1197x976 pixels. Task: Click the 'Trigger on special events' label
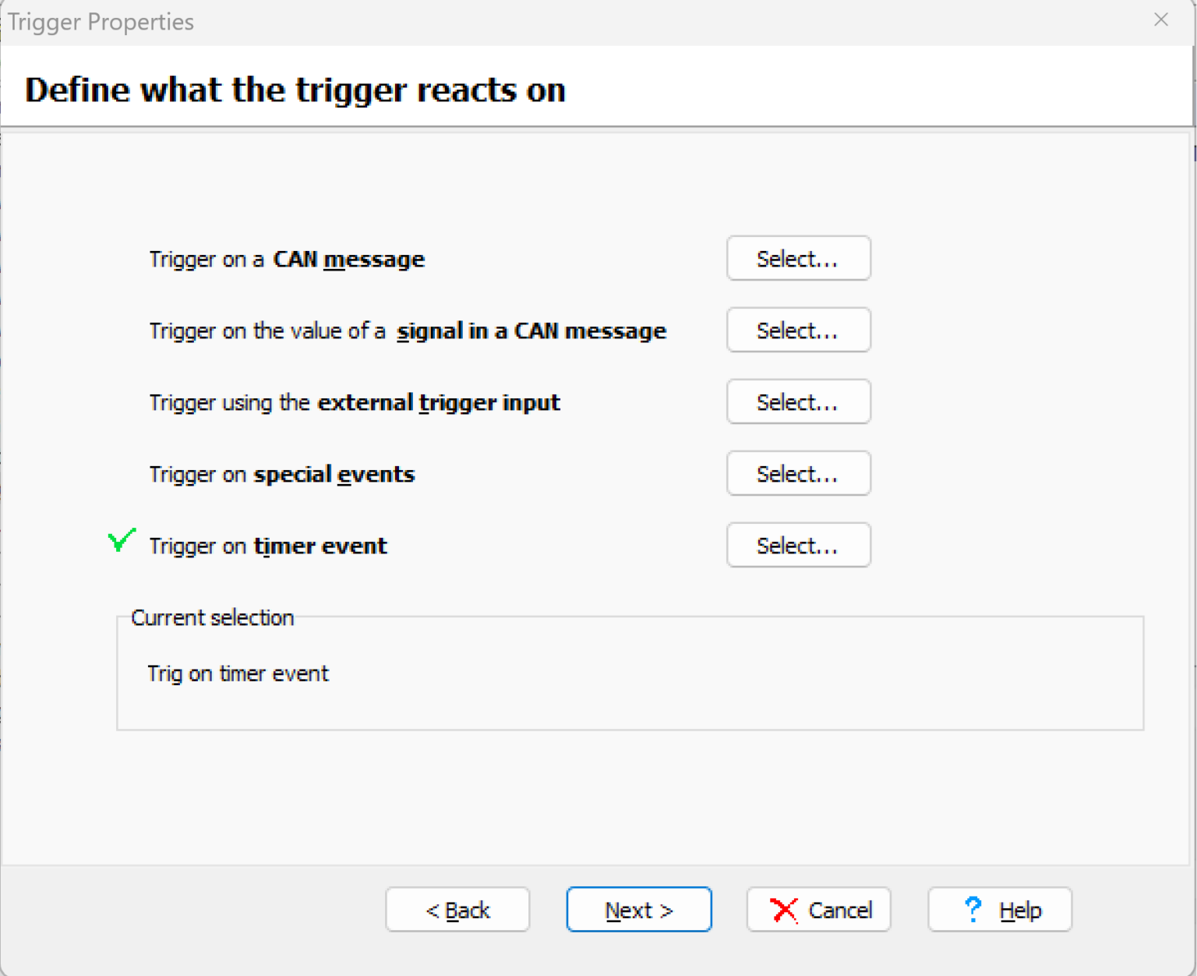pyautogui.click(x=282, y=475)
